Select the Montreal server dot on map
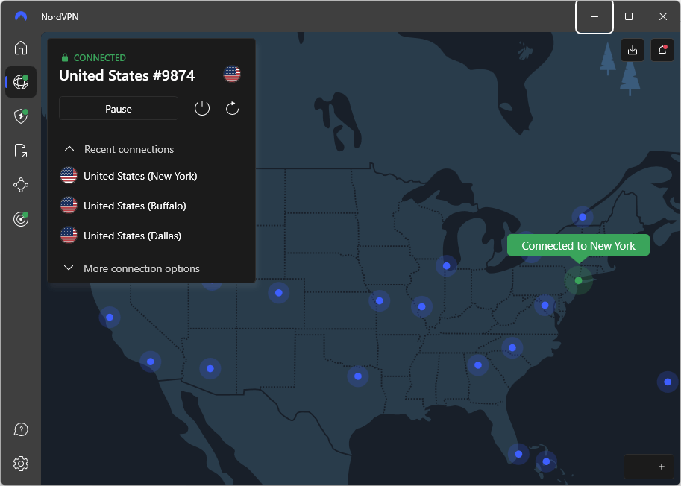681x486 pixels. point(583,217)
